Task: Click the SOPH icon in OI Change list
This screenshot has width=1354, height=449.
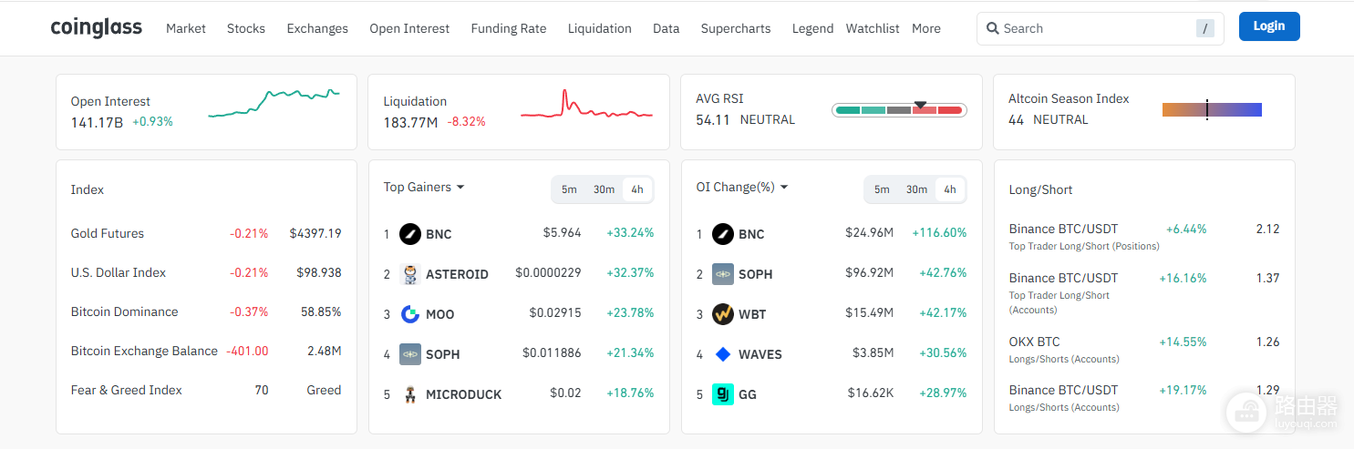Action: pyautogui.click(x=723, y=274)
